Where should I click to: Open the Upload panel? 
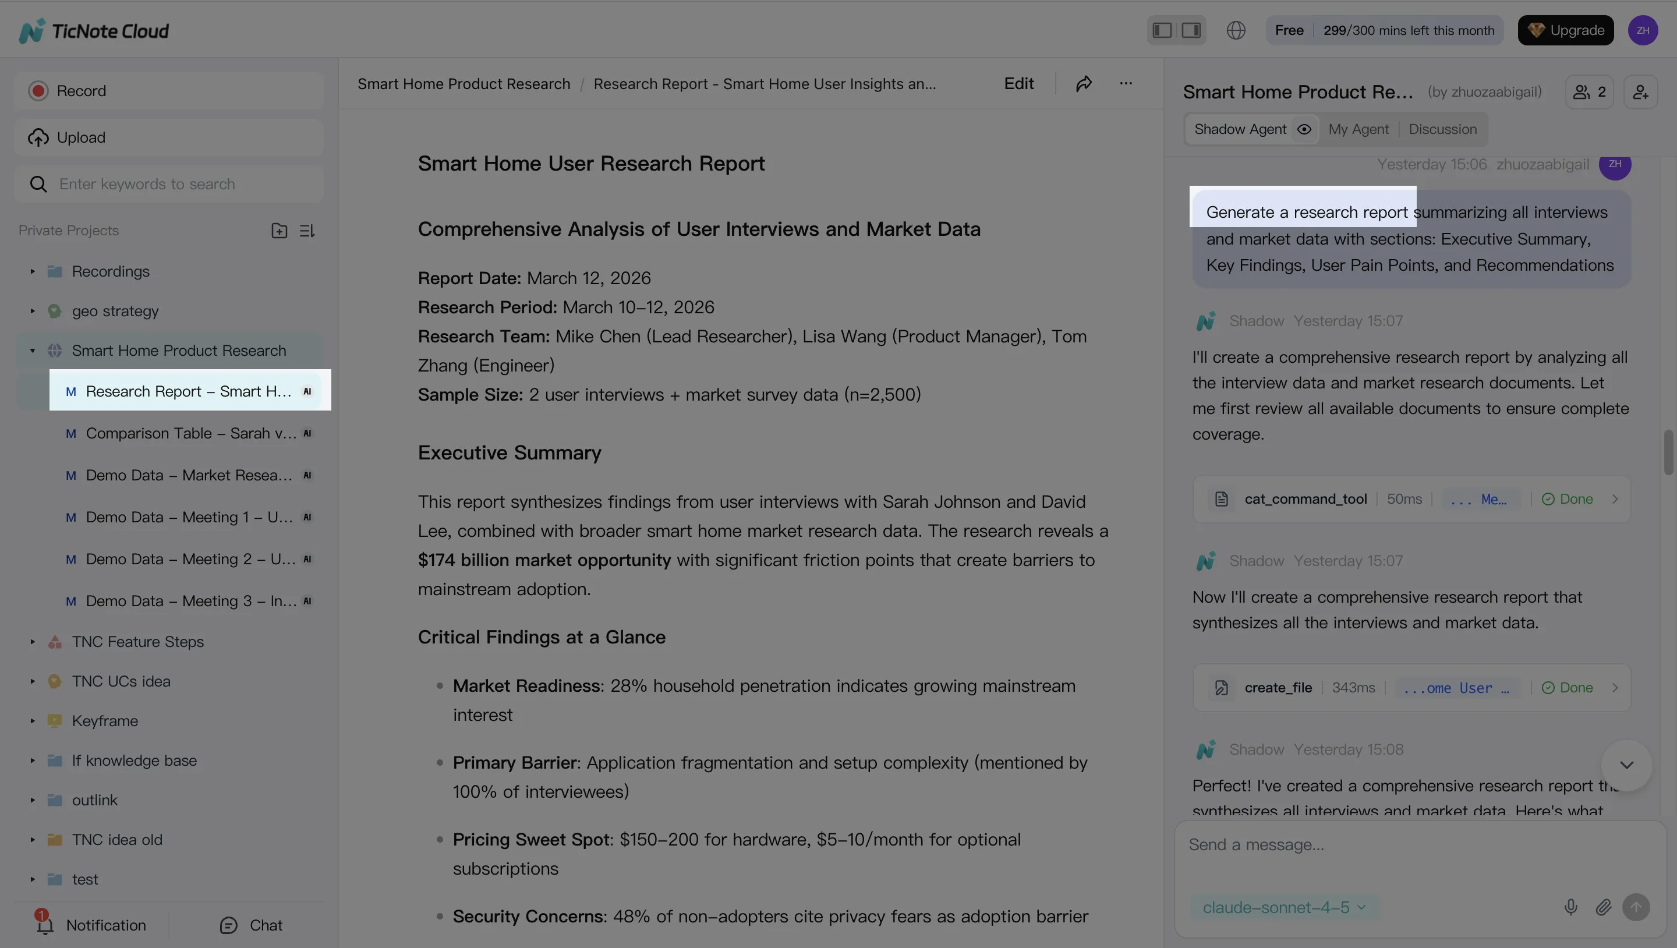80,137
